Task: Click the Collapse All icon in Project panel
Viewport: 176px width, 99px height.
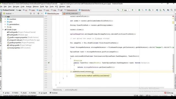Action: pyautogui.click(x=34, y=13)
